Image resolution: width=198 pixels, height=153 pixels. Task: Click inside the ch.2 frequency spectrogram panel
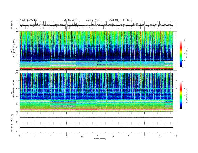(96, 92)
